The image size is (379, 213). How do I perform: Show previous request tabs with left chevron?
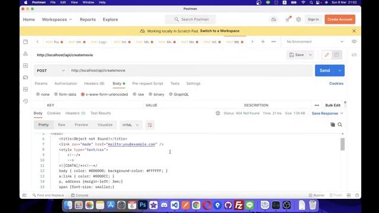point(37,42)
